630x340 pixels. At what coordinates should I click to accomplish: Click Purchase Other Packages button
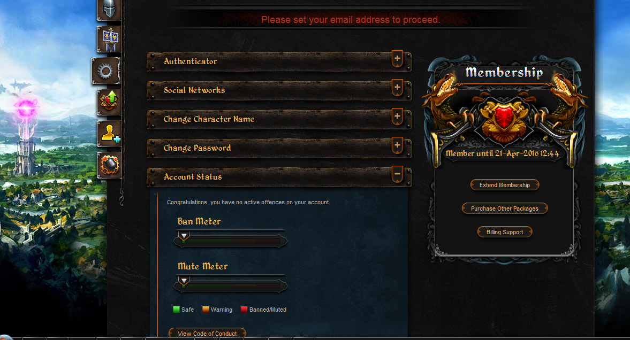point(505,208)
